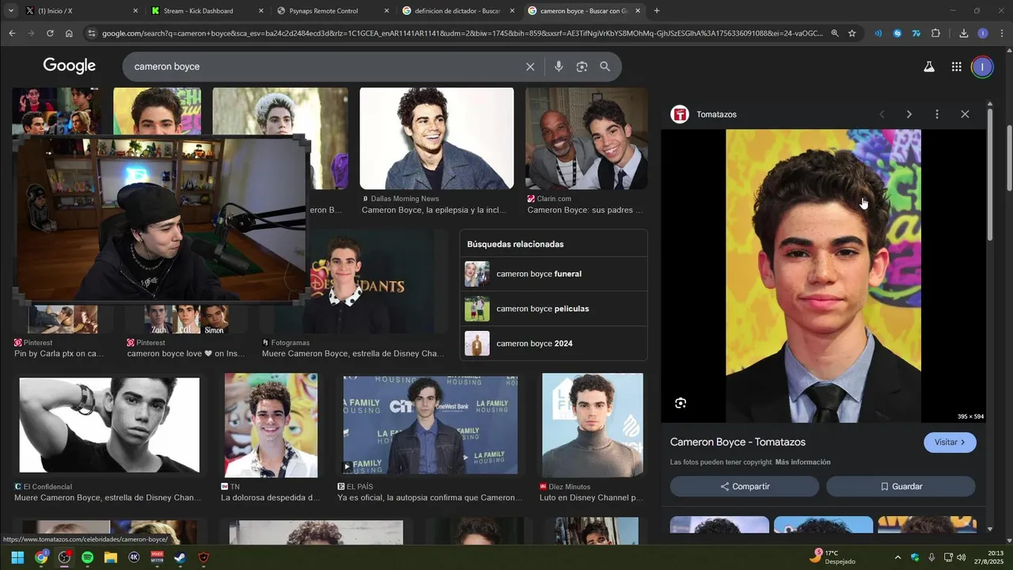Image resolution: width=1013 pixels, height=570 pixels.
Task: Open Google Labs flask icon
Action: click(x=929, y=67)
